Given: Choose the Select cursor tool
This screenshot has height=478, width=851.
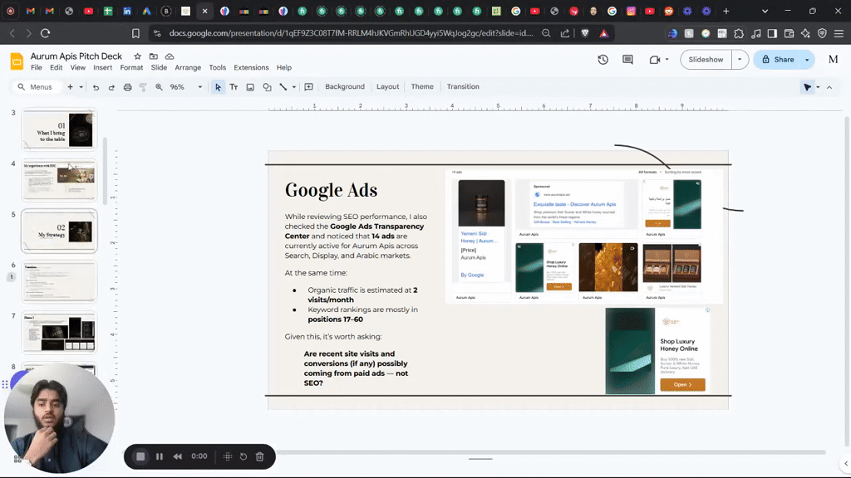Looking at the screenshot, I should pyautogui.click(x=219, y=86).
